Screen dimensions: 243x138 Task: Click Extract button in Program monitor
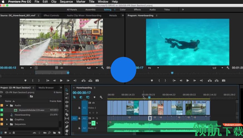click(217, 81)
